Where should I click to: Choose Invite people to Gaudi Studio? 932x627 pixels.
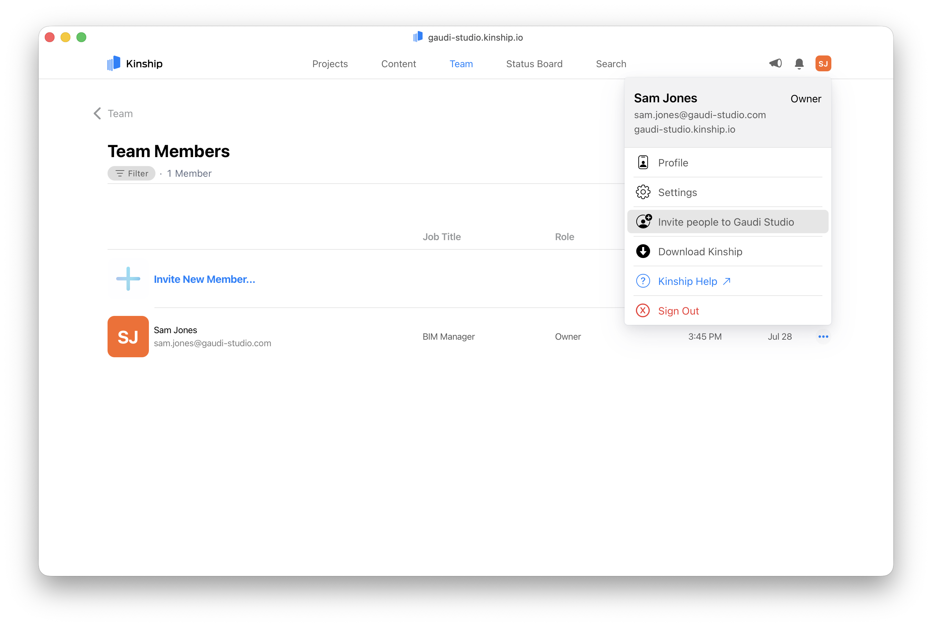tap(726, 222)
